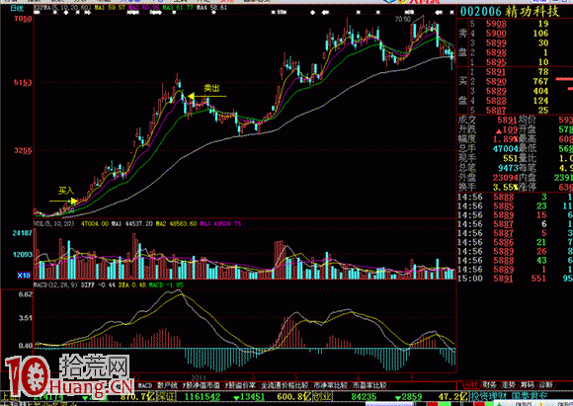This screenshot has width=573, height=406.
Task: Select sell level 1 price 5895
Action: (496, 62)
